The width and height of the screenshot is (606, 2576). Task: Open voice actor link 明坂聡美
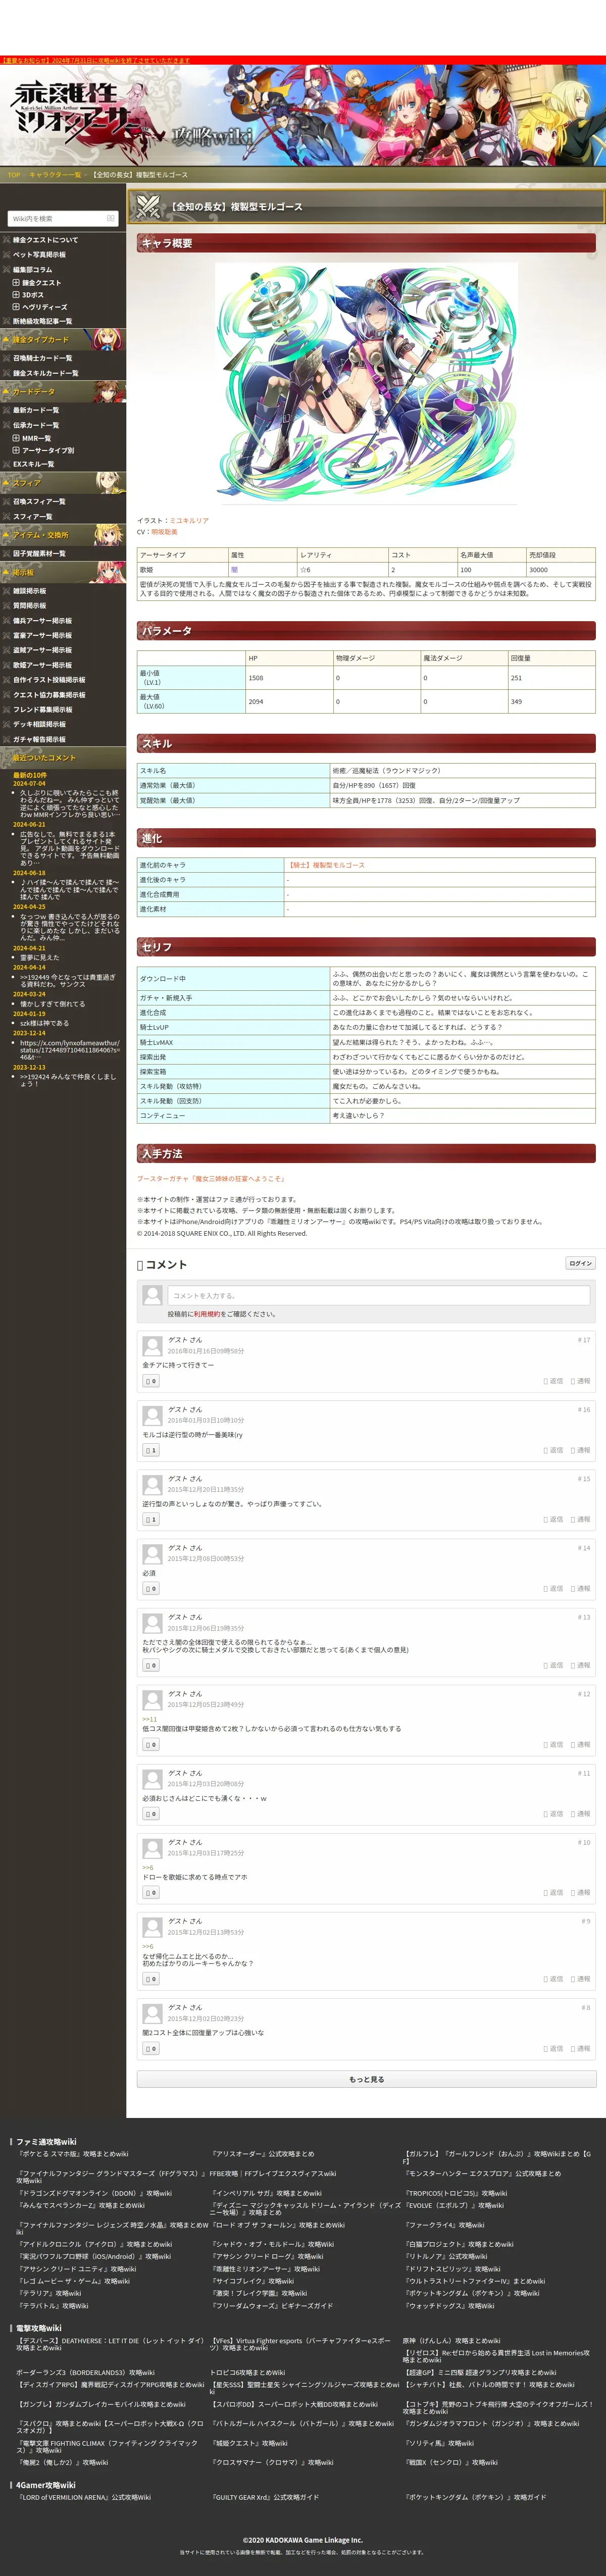click(164, 532)
